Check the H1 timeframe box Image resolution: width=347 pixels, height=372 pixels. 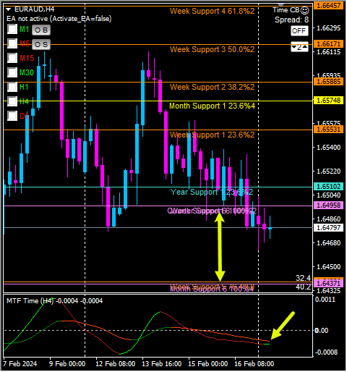pos(12,87)
